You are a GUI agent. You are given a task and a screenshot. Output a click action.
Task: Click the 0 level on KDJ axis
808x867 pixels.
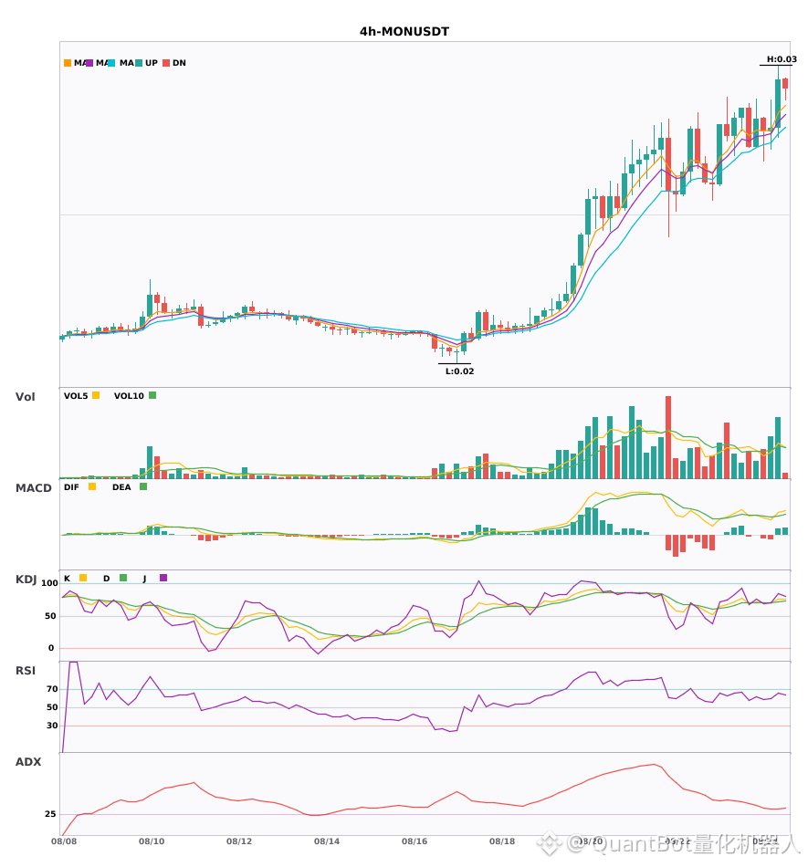click(51, 648)
